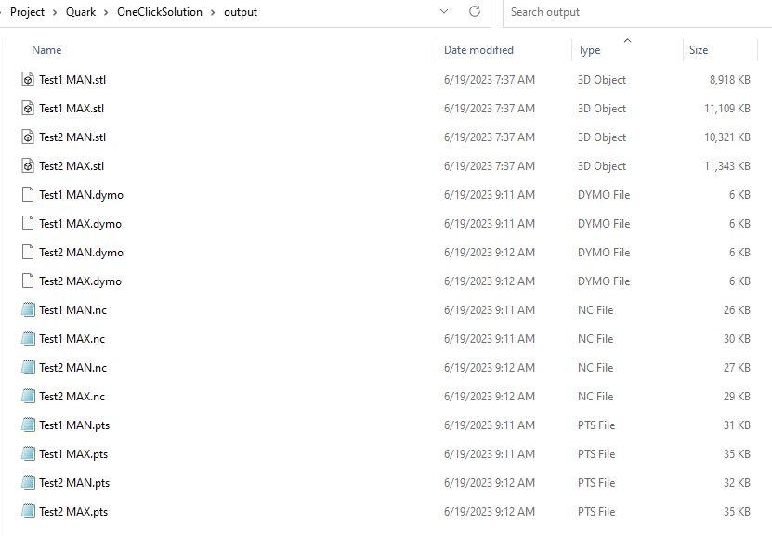772x536 pixels.
Task: Click the Test1 MAN.dymo file icon
Action: click(28, 195)
